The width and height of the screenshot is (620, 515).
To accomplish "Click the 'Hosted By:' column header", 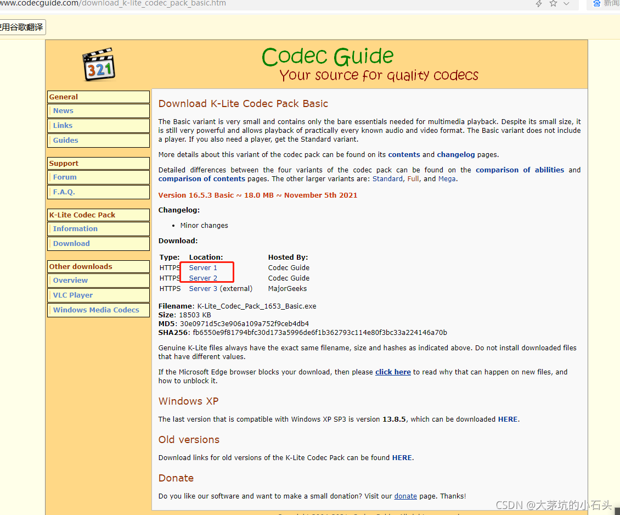I will (288, 257).
